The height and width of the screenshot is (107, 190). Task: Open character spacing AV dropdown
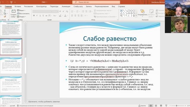coord(50,15)
